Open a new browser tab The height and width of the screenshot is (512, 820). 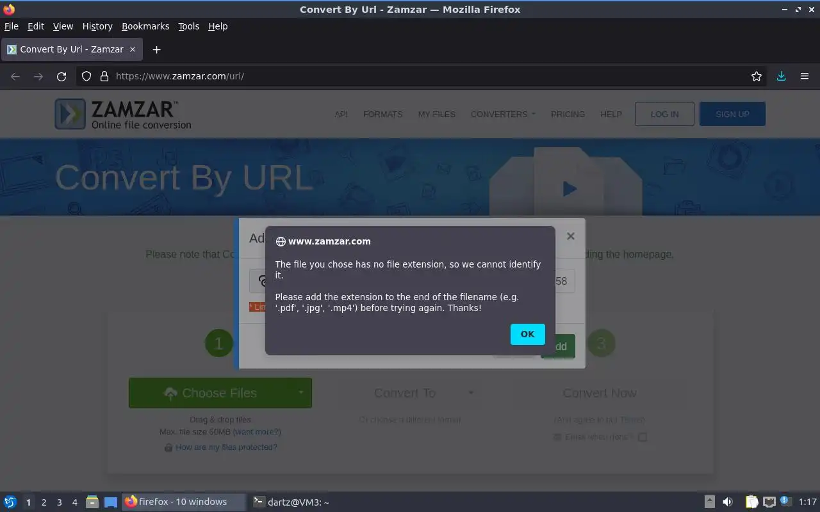156,49
